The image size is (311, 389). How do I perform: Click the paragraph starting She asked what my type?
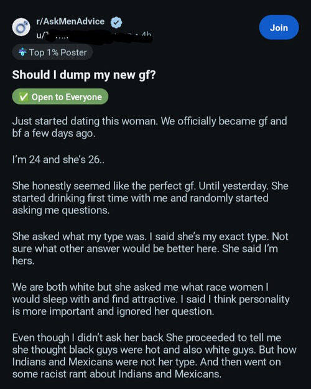tap(151, 248)
